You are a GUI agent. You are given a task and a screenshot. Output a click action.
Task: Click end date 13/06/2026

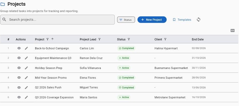199,87
